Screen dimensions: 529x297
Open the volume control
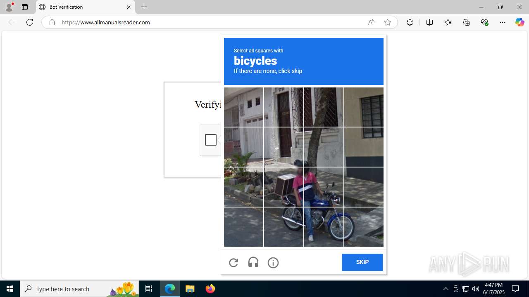coord(476,289)
